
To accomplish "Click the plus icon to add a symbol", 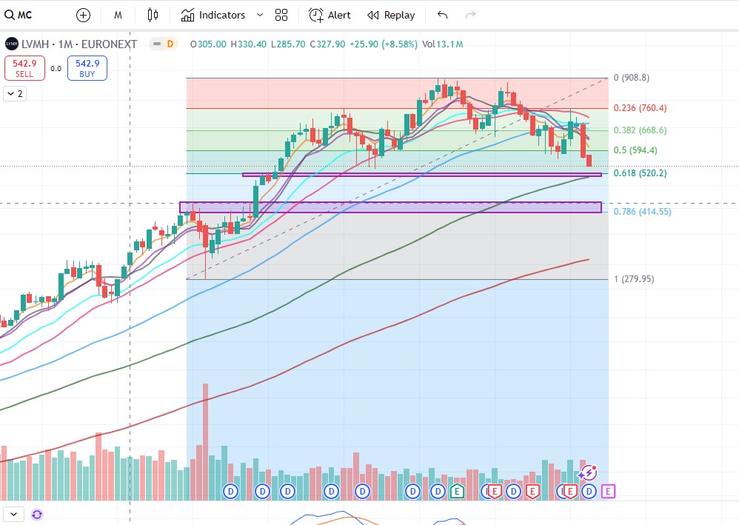I will 83,15.
